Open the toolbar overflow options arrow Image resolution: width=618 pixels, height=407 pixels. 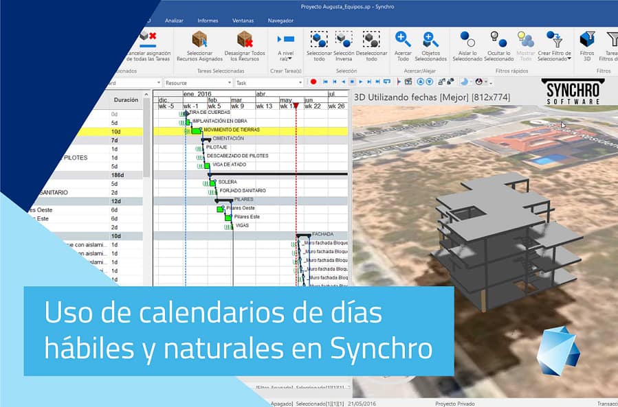pyautogui.click(x=491, y=82)
